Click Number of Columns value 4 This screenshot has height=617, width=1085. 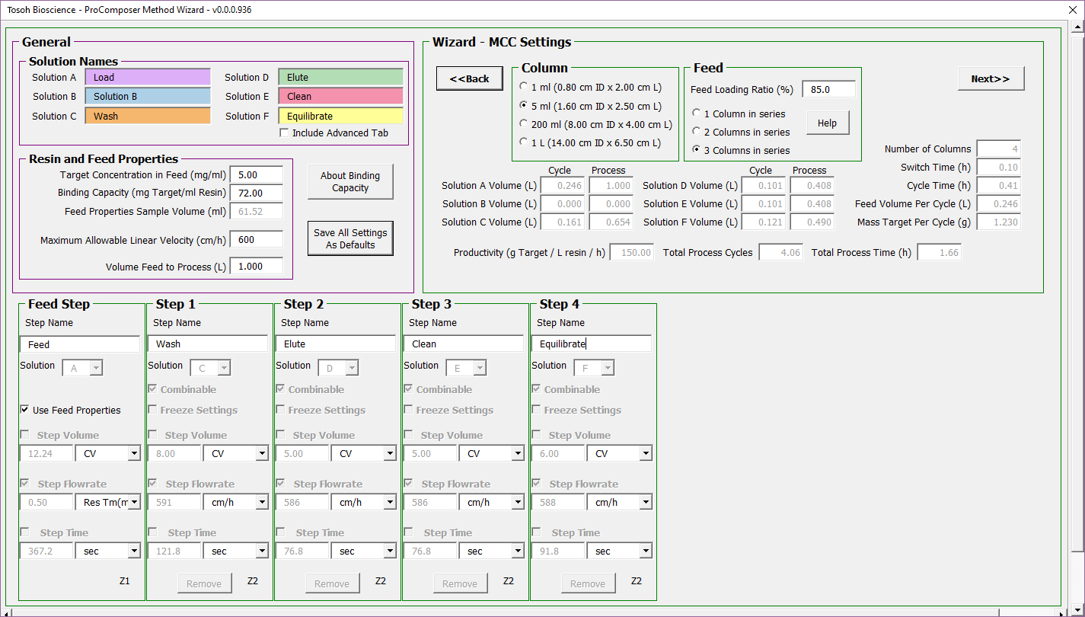point(998,149)
